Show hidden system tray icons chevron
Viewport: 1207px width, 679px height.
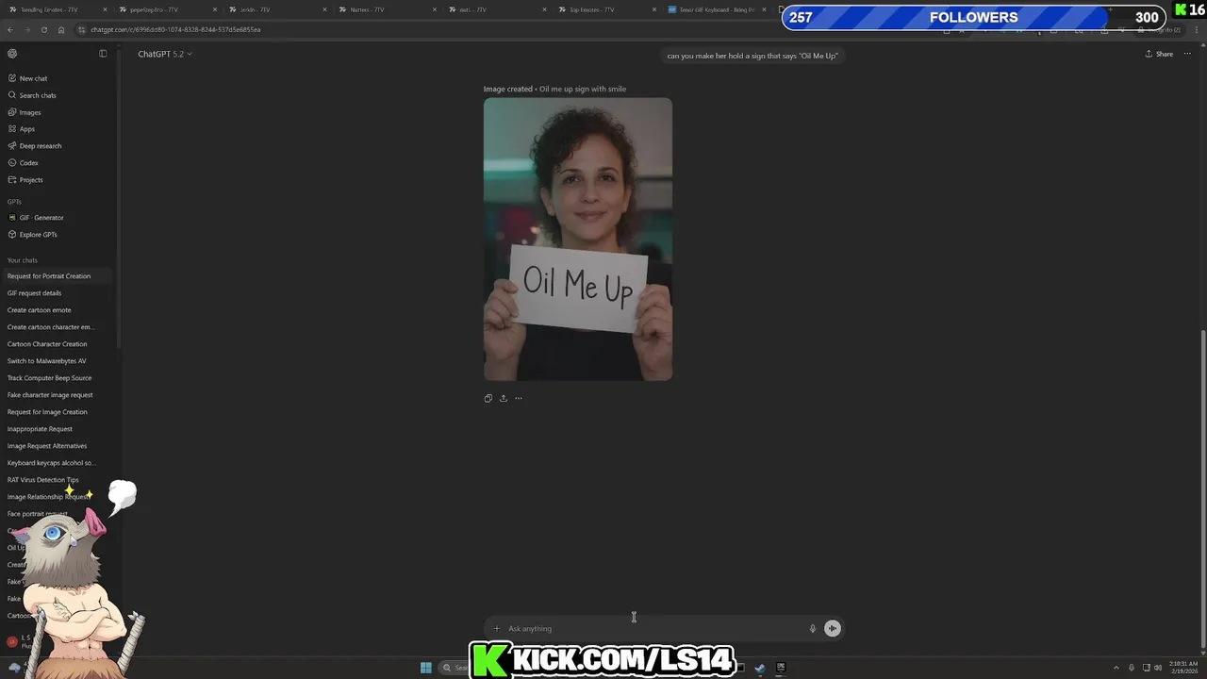[x=1116, y=668]
